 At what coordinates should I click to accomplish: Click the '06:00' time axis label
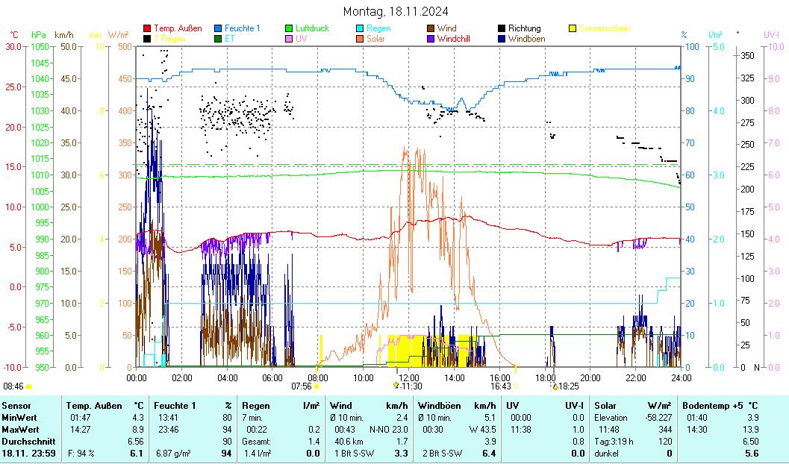pyautogui.click(x=272, y=378)
